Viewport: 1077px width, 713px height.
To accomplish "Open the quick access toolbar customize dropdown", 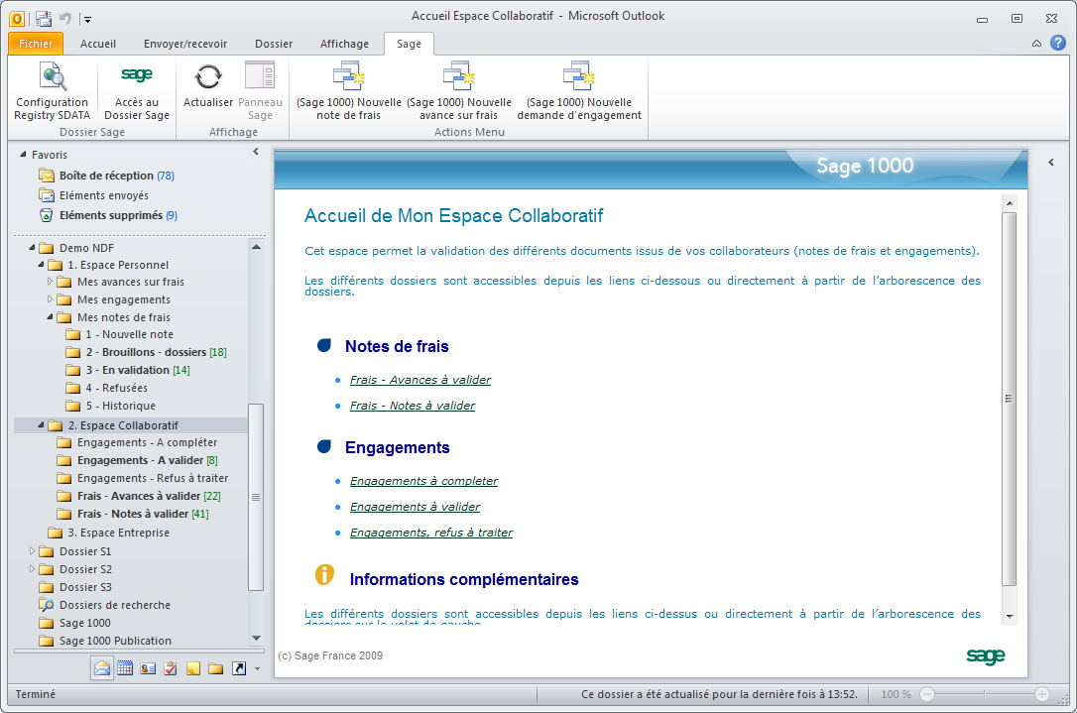I will click(87, 19).
